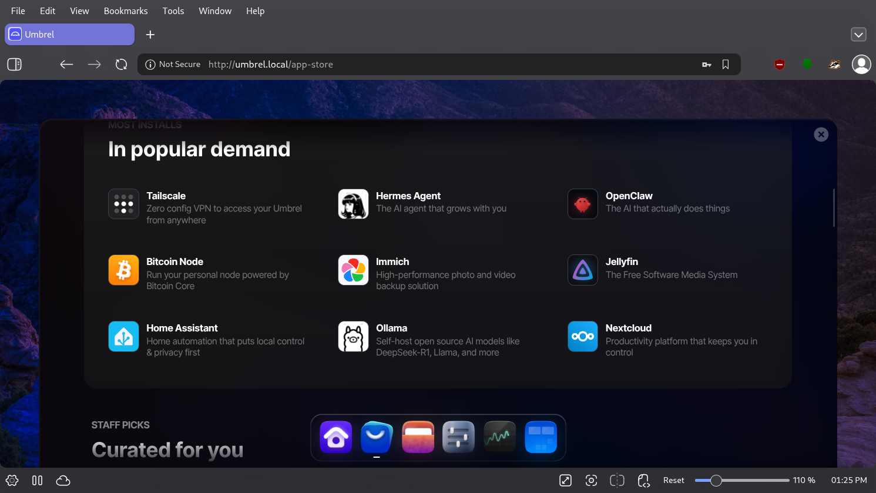Open status bar settings gear

coord(12,481)
